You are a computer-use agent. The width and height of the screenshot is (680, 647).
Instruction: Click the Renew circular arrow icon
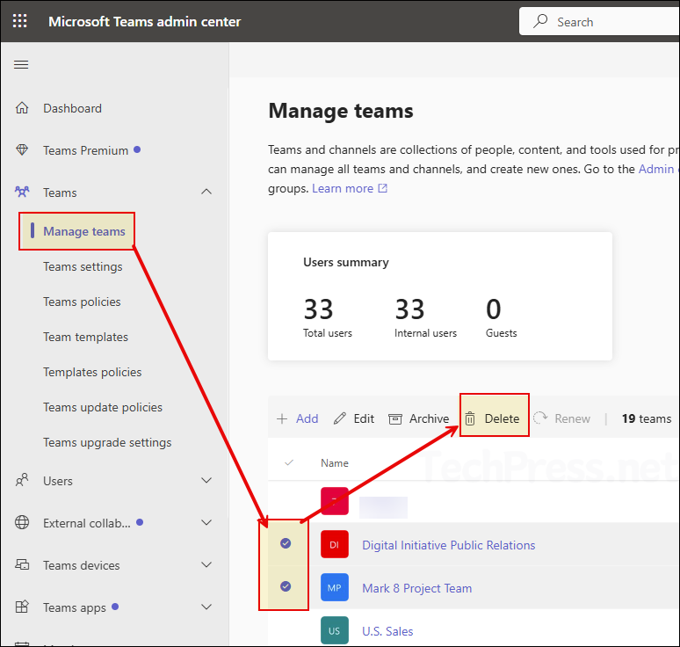pyautogui.click(x=540, y=418)
